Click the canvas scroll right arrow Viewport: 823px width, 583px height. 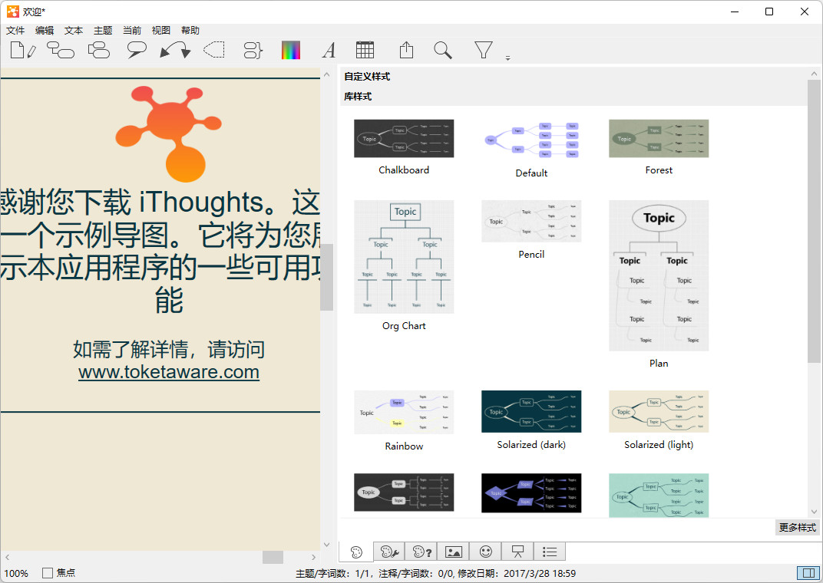coord(313,558)
